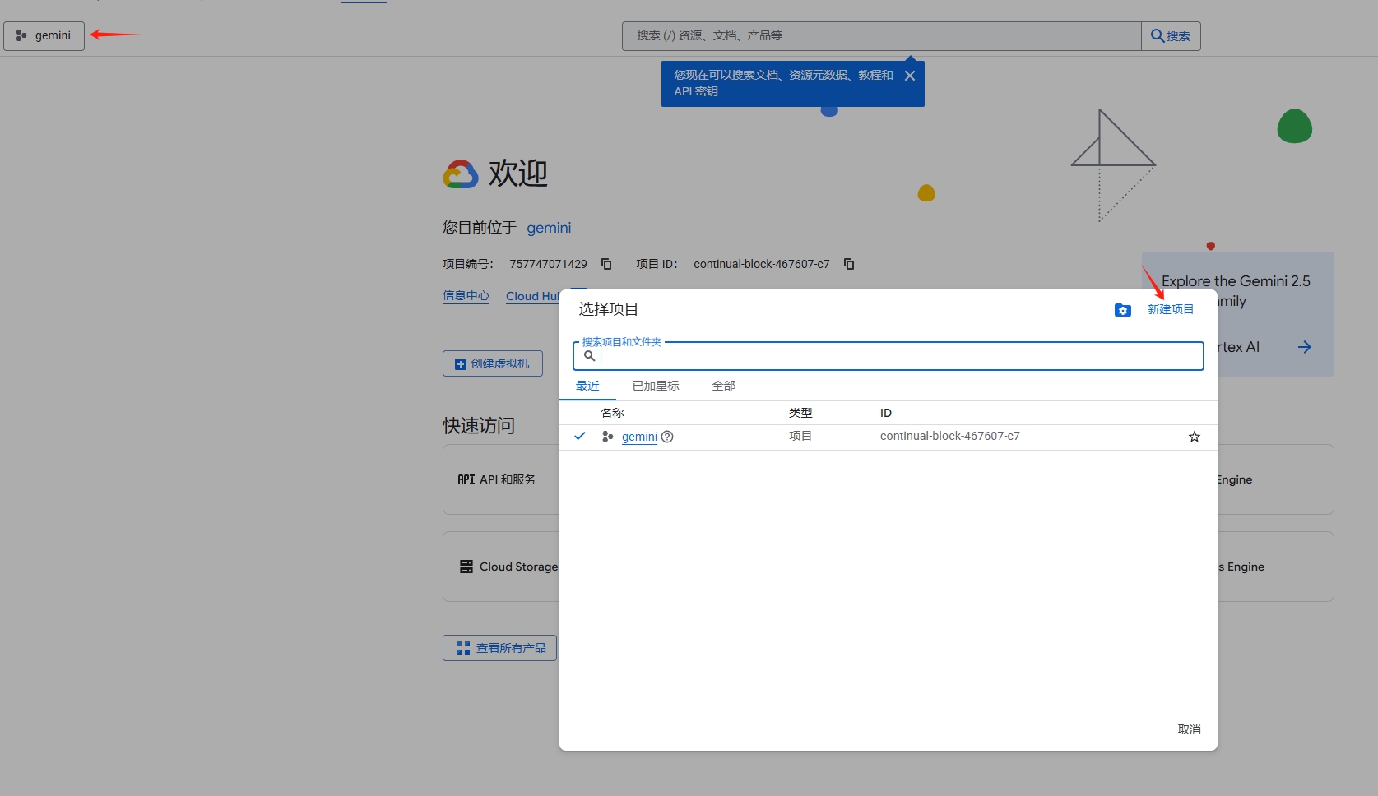Screen dimensions: 1378x796
Task: Switch to the 已加星标 tab
Action: coord(655,385)
